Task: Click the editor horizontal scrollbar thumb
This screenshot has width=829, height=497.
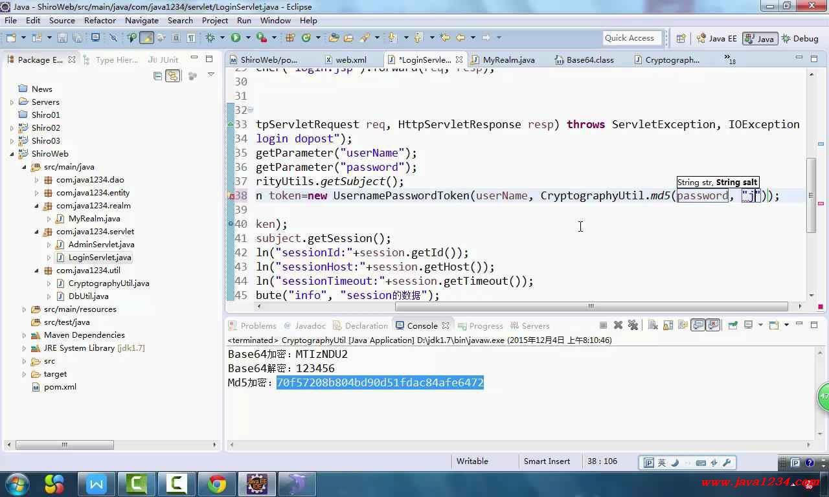Action: [x=590, y=306]
